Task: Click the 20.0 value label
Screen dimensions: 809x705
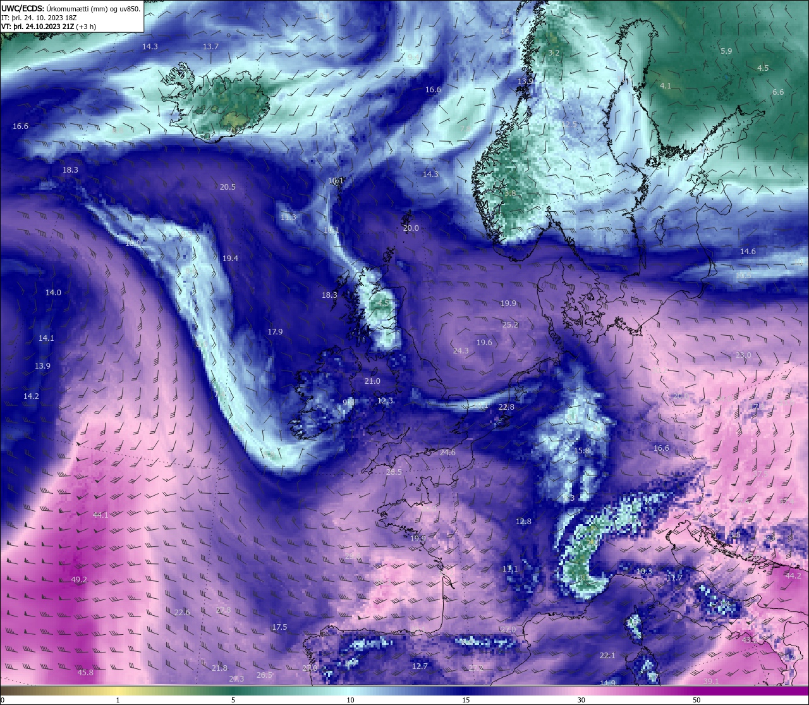Action: pyautogui.click(x=411, y=228)
